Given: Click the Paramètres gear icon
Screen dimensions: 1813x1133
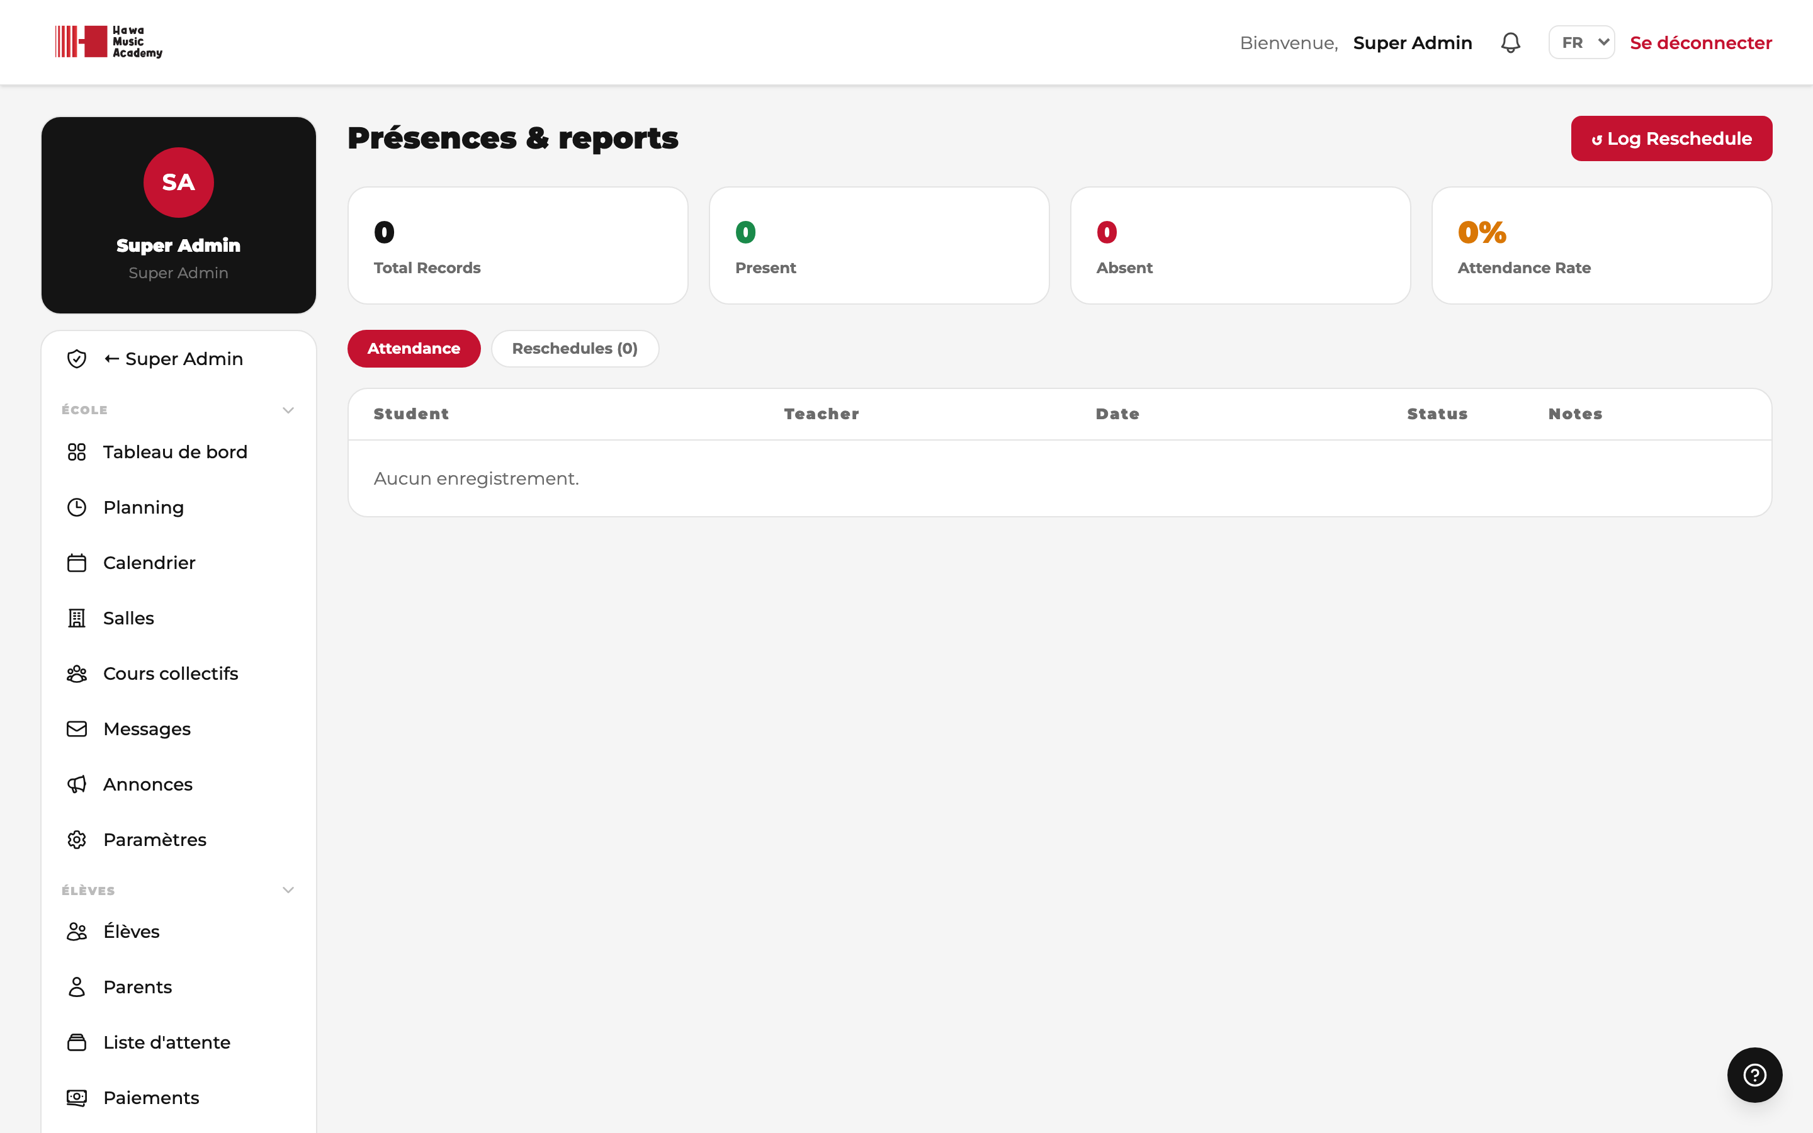Looking at the screenshot, I should (76, 840).
